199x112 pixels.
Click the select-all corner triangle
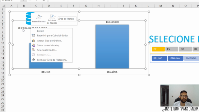pos(3,6)
